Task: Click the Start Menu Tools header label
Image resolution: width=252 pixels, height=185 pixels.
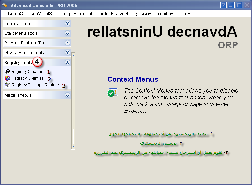Action: [21, 33]
